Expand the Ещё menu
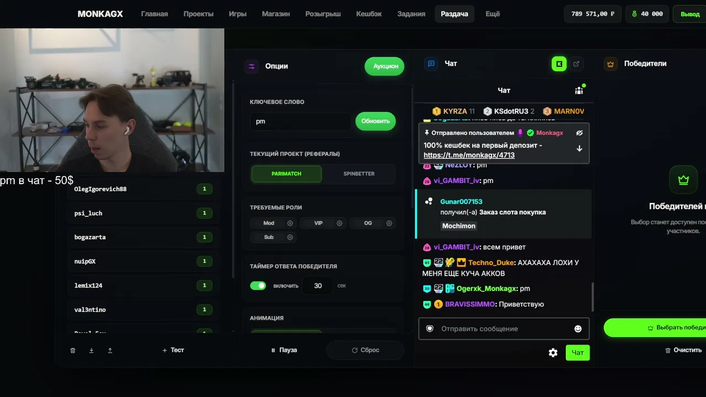This screenshot has height=397, width=706. (x=493, y=14)
